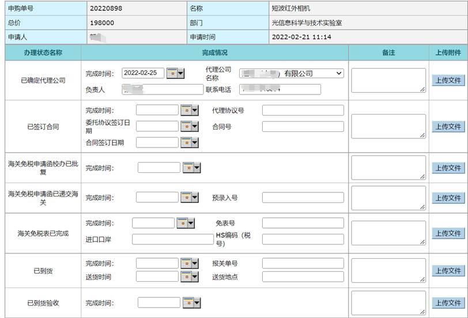Open calendar for 海关免税申请函校办已批复 完成时间

pyautogui.click(x=191, y=168)
